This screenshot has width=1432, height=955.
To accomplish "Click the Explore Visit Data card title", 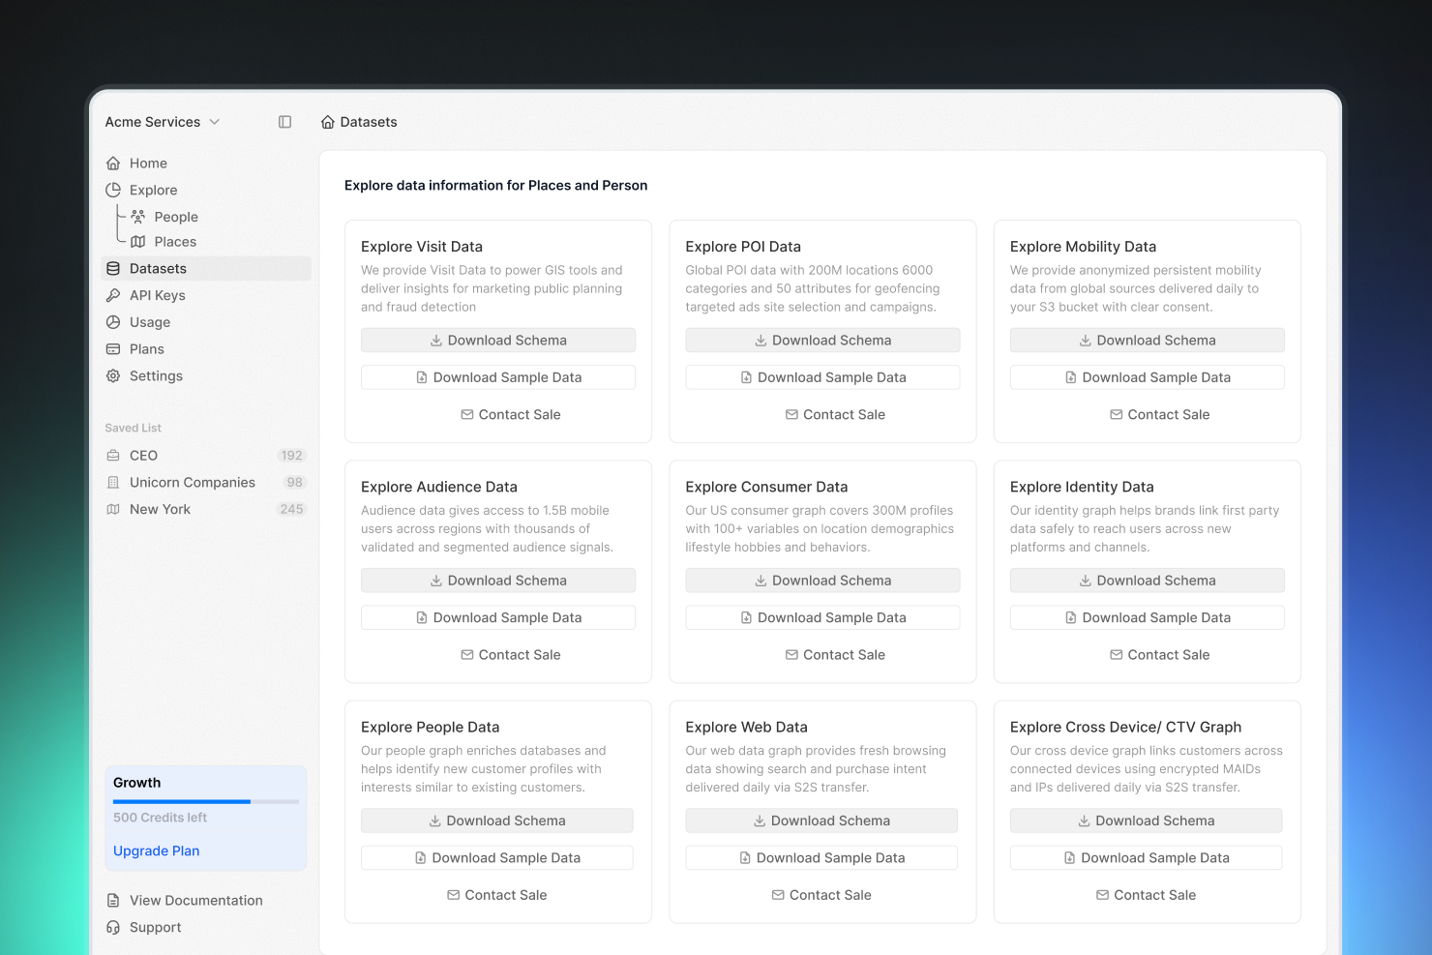I will (x=422, y=247).
